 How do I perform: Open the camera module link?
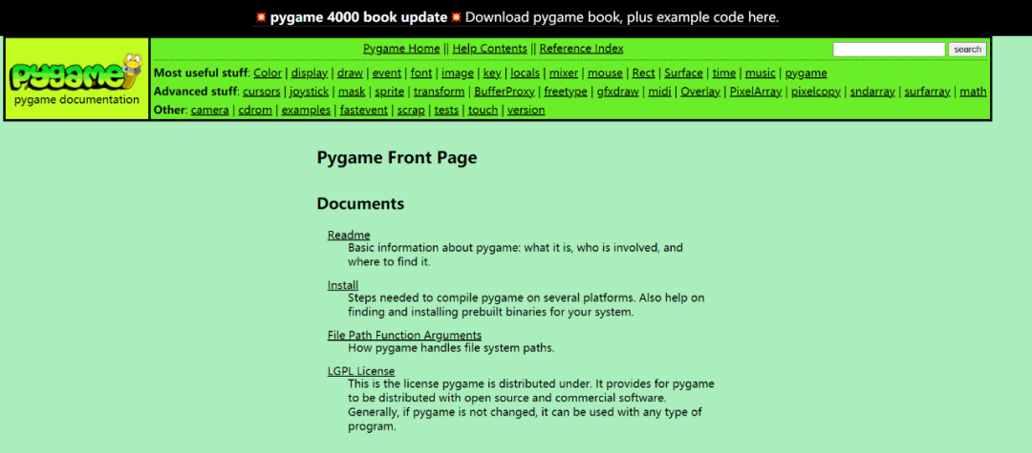[210, 110]
